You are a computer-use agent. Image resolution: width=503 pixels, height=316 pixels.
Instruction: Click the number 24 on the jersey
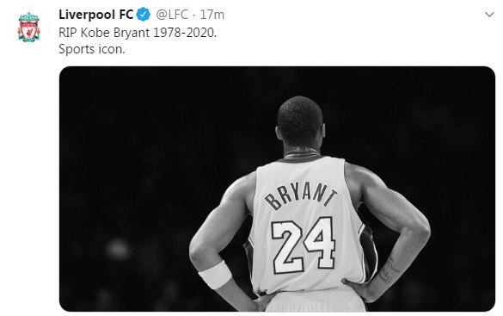[x=304, y=245]
